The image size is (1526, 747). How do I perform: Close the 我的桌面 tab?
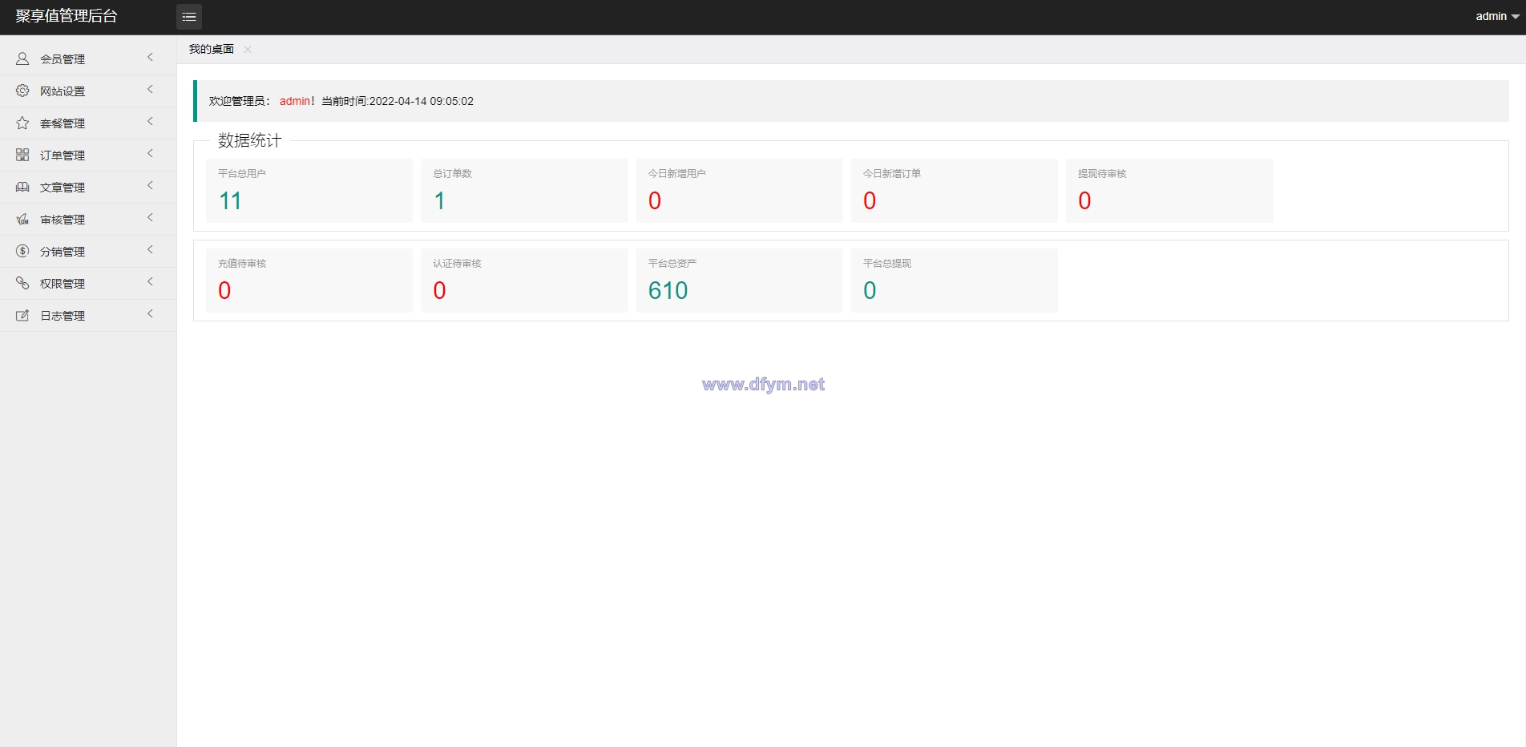248,49
